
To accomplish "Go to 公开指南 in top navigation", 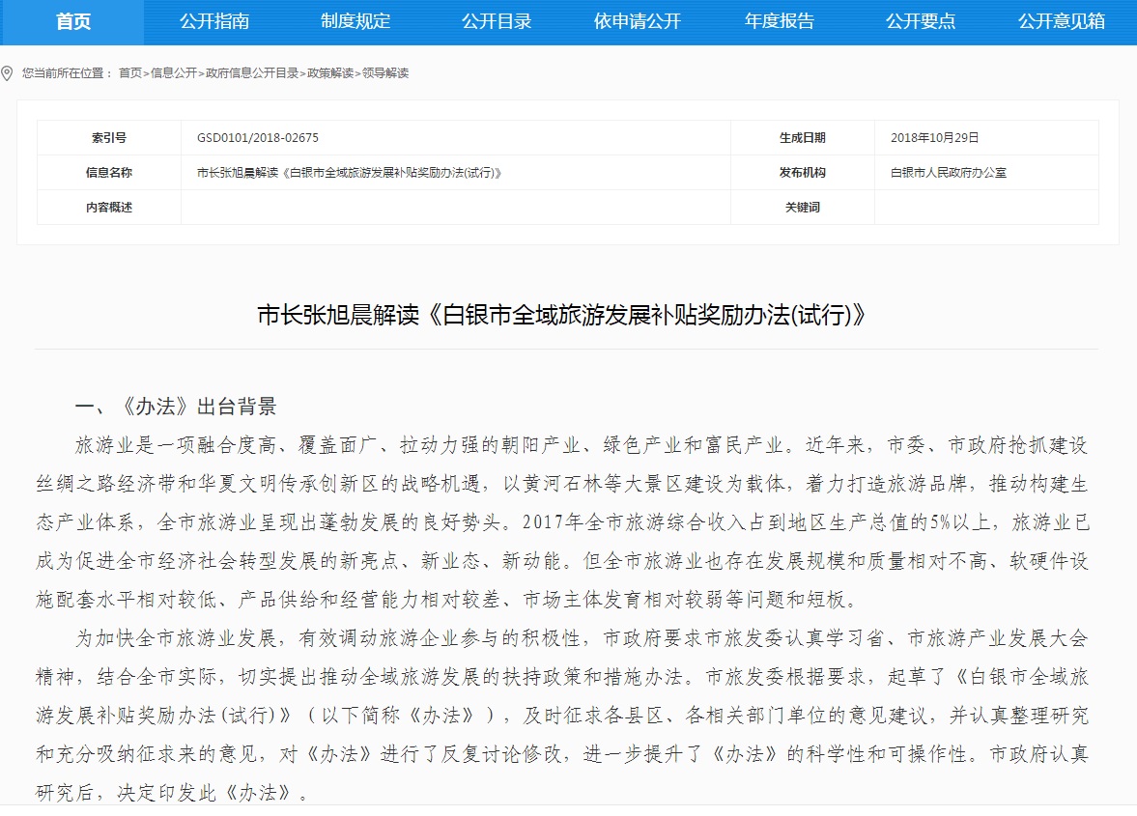I will [214, 21].
